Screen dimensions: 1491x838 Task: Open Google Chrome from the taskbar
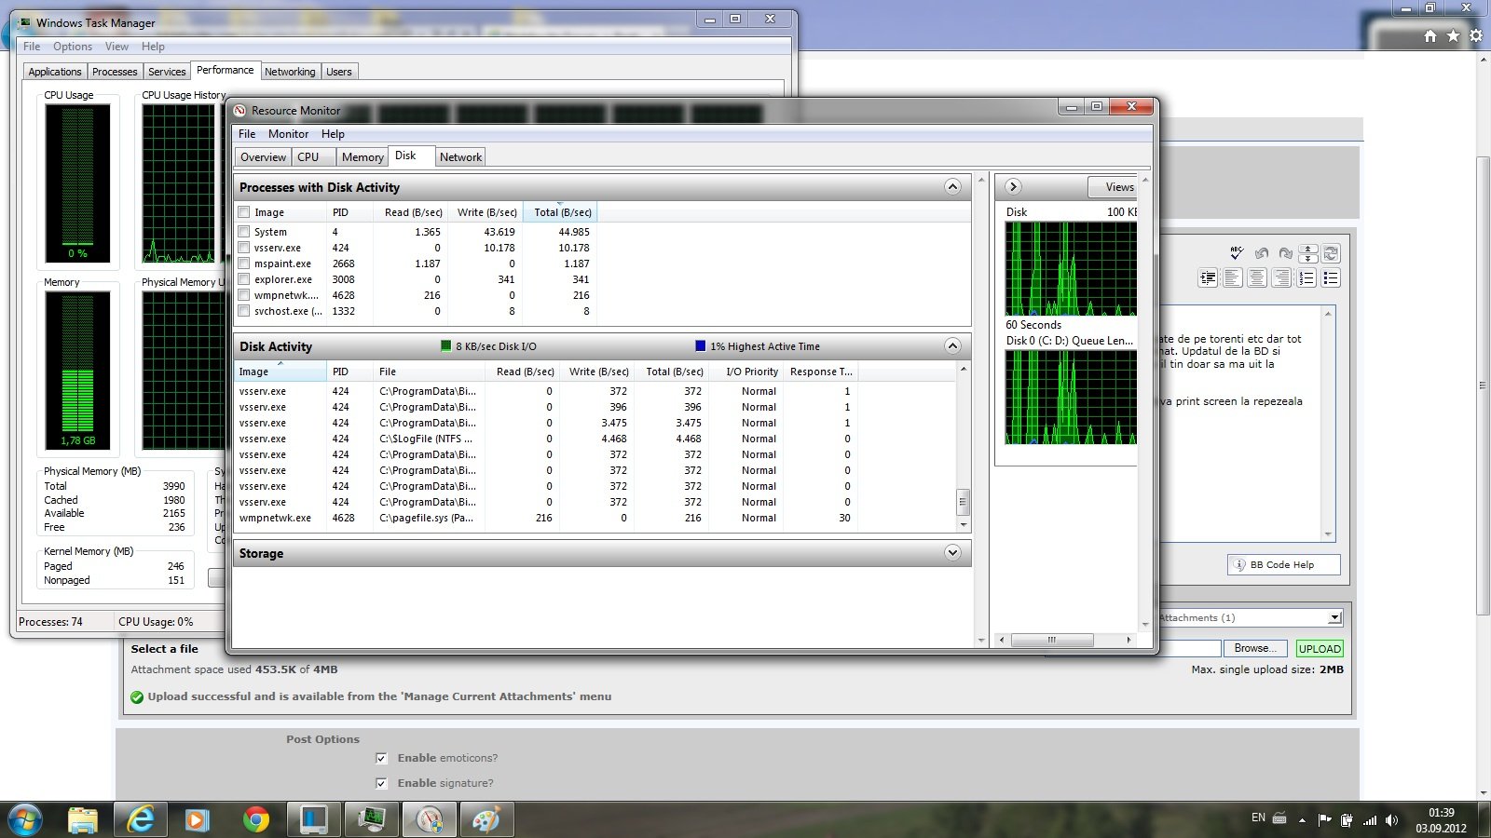(x=255, y=819)
